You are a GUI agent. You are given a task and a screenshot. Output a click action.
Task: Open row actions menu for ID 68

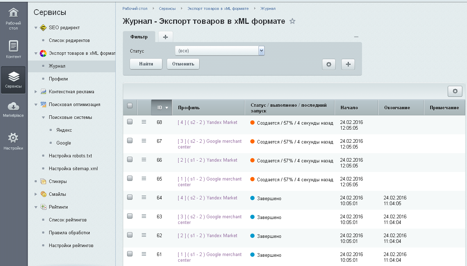click(144, 122)
